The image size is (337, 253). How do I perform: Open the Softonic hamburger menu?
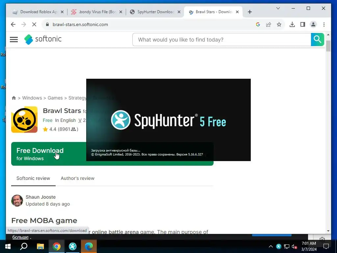14,40
